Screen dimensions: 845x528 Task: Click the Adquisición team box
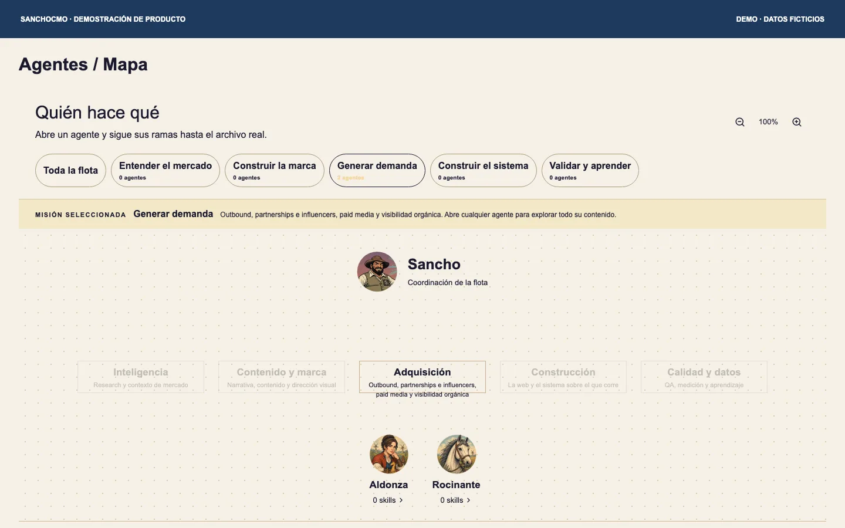(x=422, y=377)
